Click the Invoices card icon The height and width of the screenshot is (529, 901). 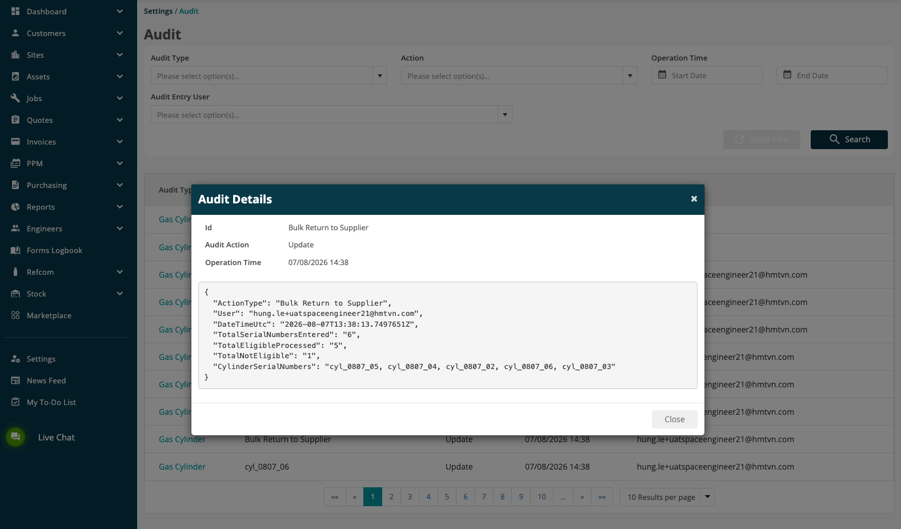pyautogui.click(x=15, y=142)
